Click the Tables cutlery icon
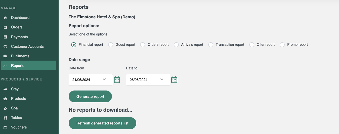The image size is (339, 134). click(5, 118)
